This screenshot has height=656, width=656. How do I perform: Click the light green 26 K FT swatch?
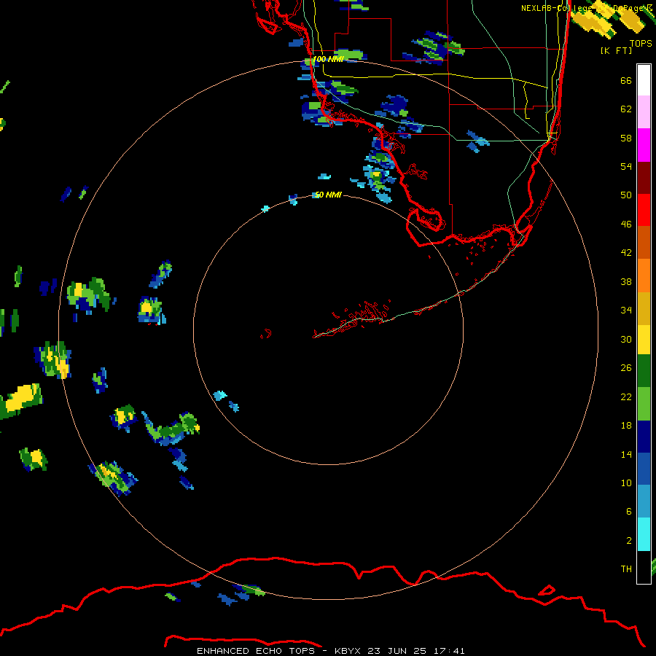tap(644, 404)
